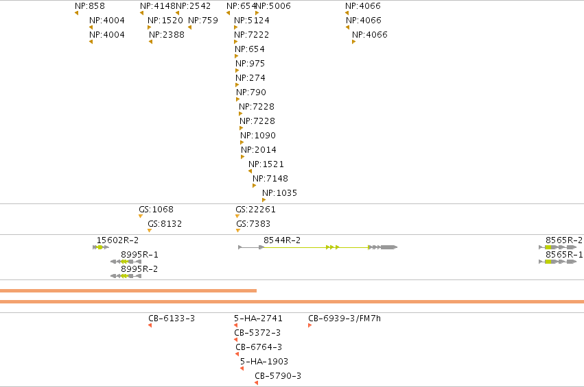Click the NP:7148 feature label

(x=270, y=179)
